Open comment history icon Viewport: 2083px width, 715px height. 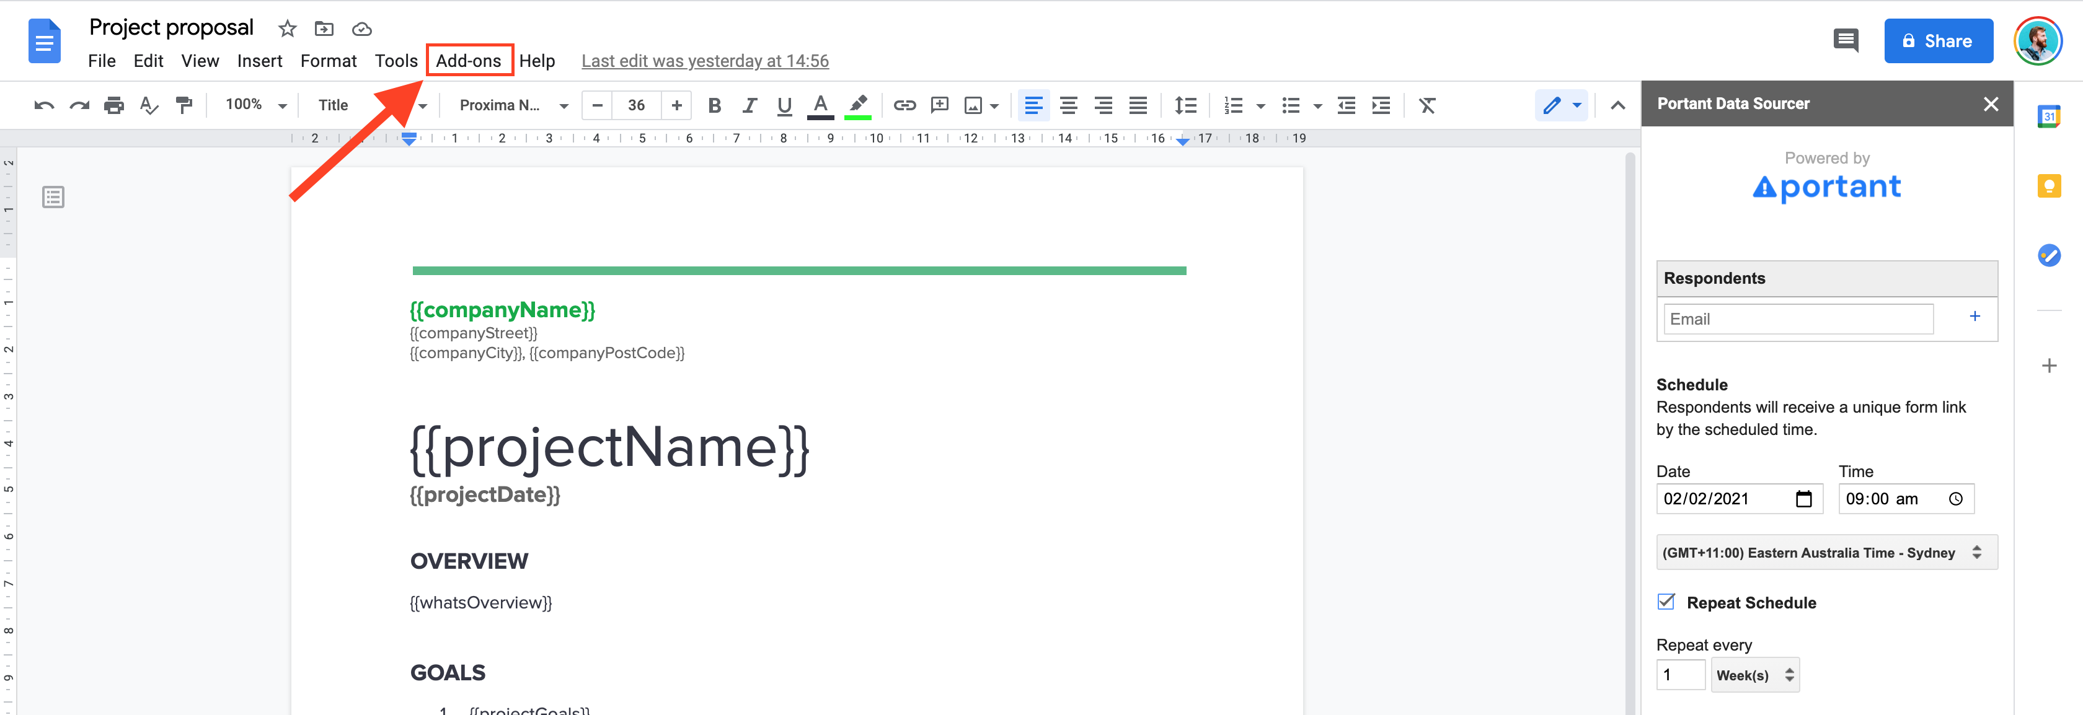point(1846,40)
